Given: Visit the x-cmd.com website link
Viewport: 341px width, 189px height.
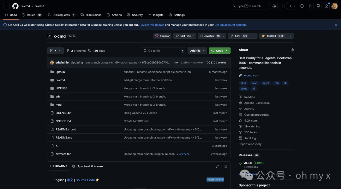Looking at the screenshot, I should click(x=251, y=75).
